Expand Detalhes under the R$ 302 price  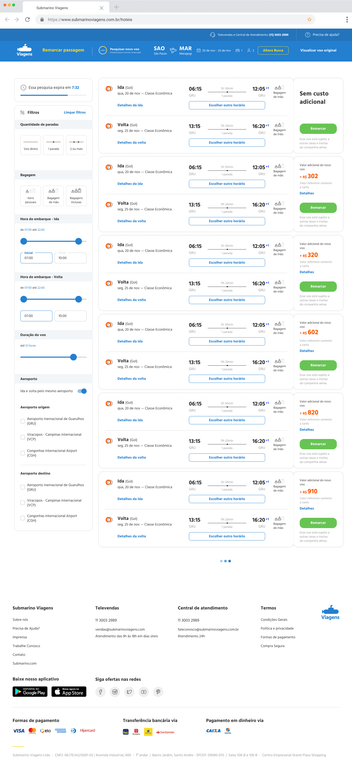[307, 193]
